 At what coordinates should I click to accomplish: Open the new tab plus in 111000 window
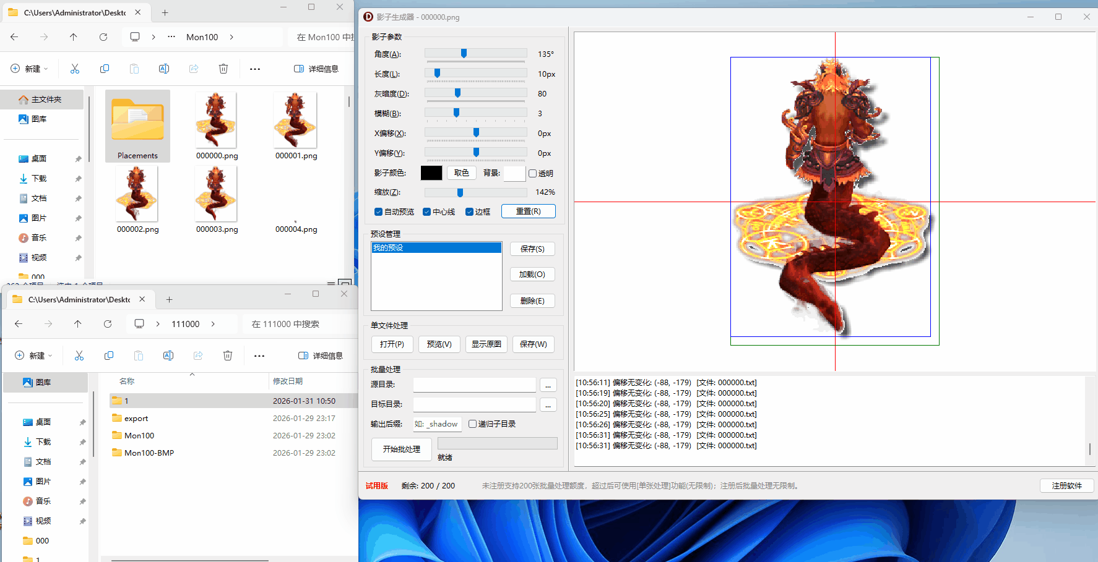169,299
